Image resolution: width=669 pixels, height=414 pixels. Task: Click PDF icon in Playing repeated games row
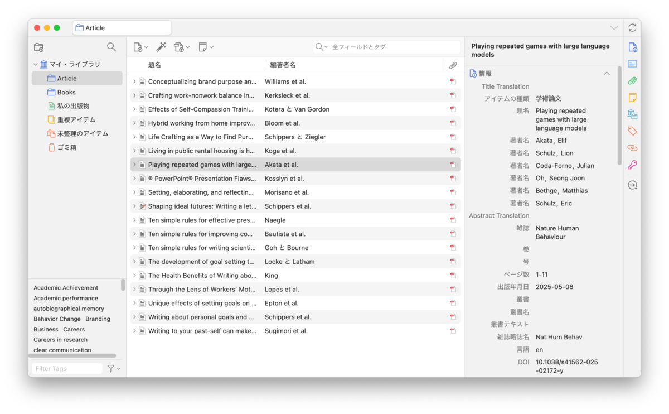(453, 165)
